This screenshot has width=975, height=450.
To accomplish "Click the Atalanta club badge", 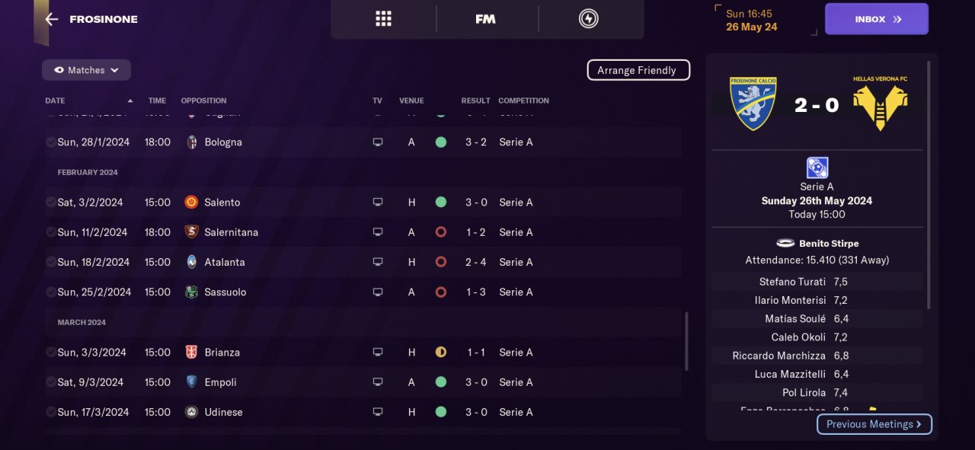I will tap(192, 262).
